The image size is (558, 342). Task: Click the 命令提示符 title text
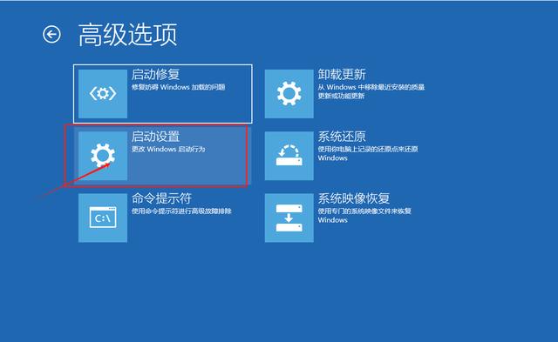161,198
